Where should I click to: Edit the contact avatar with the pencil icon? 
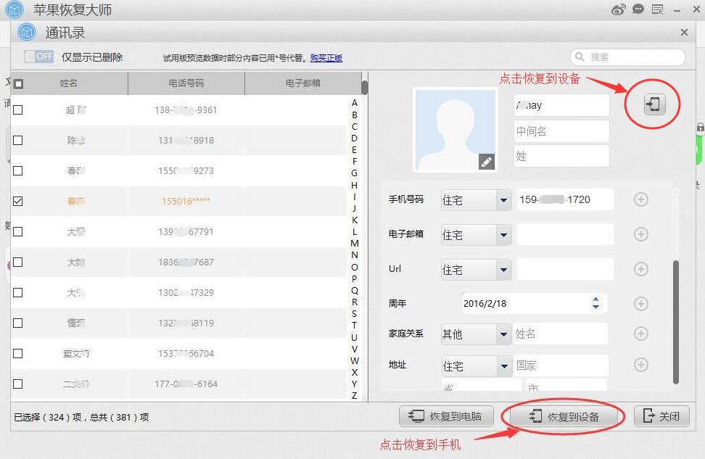pos(487,162)
